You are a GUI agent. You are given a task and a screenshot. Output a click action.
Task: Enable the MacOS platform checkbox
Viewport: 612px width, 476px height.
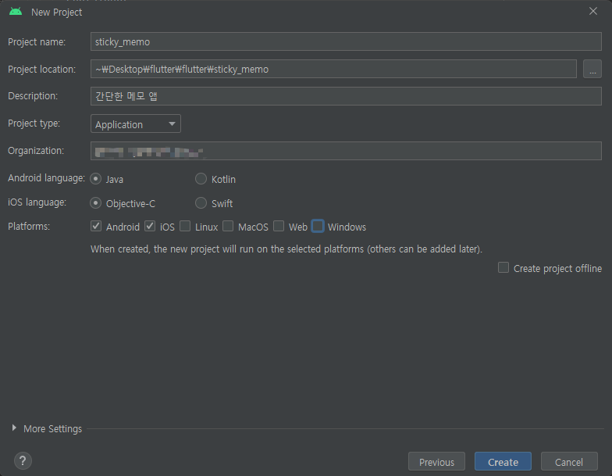tap(228, 227)
